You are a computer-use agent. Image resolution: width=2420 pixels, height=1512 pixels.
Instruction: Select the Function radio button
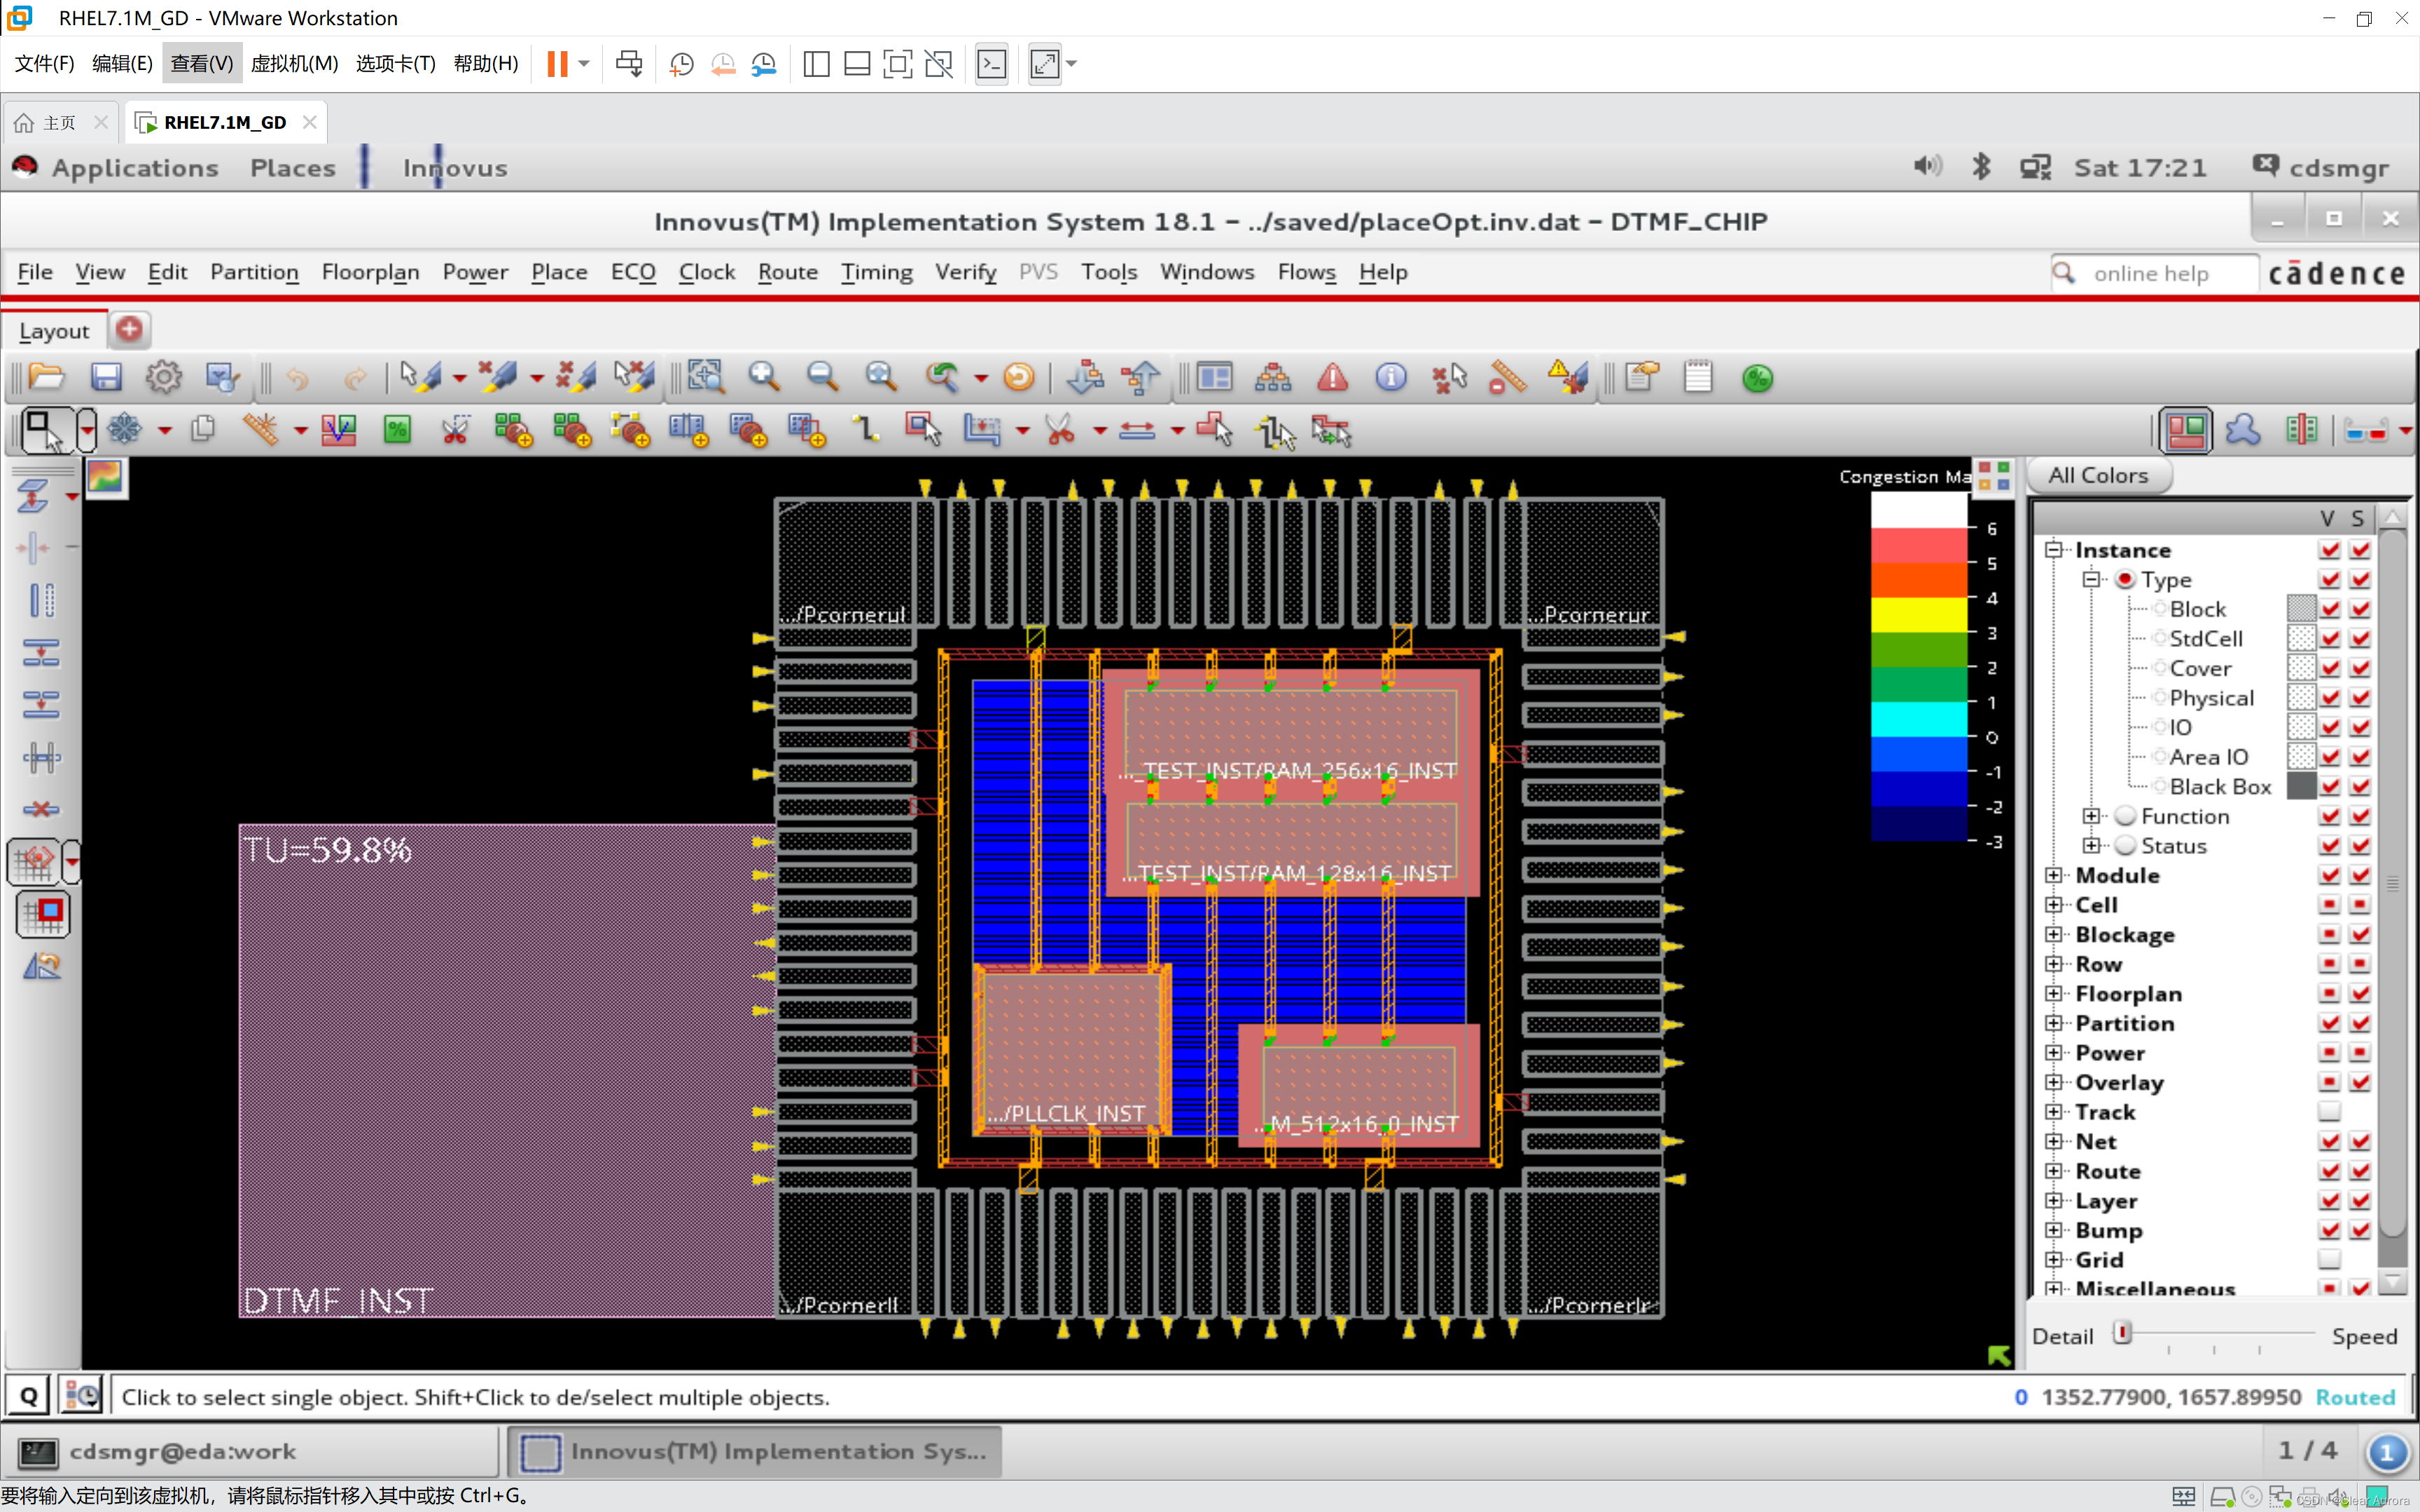pos(2125,816)
